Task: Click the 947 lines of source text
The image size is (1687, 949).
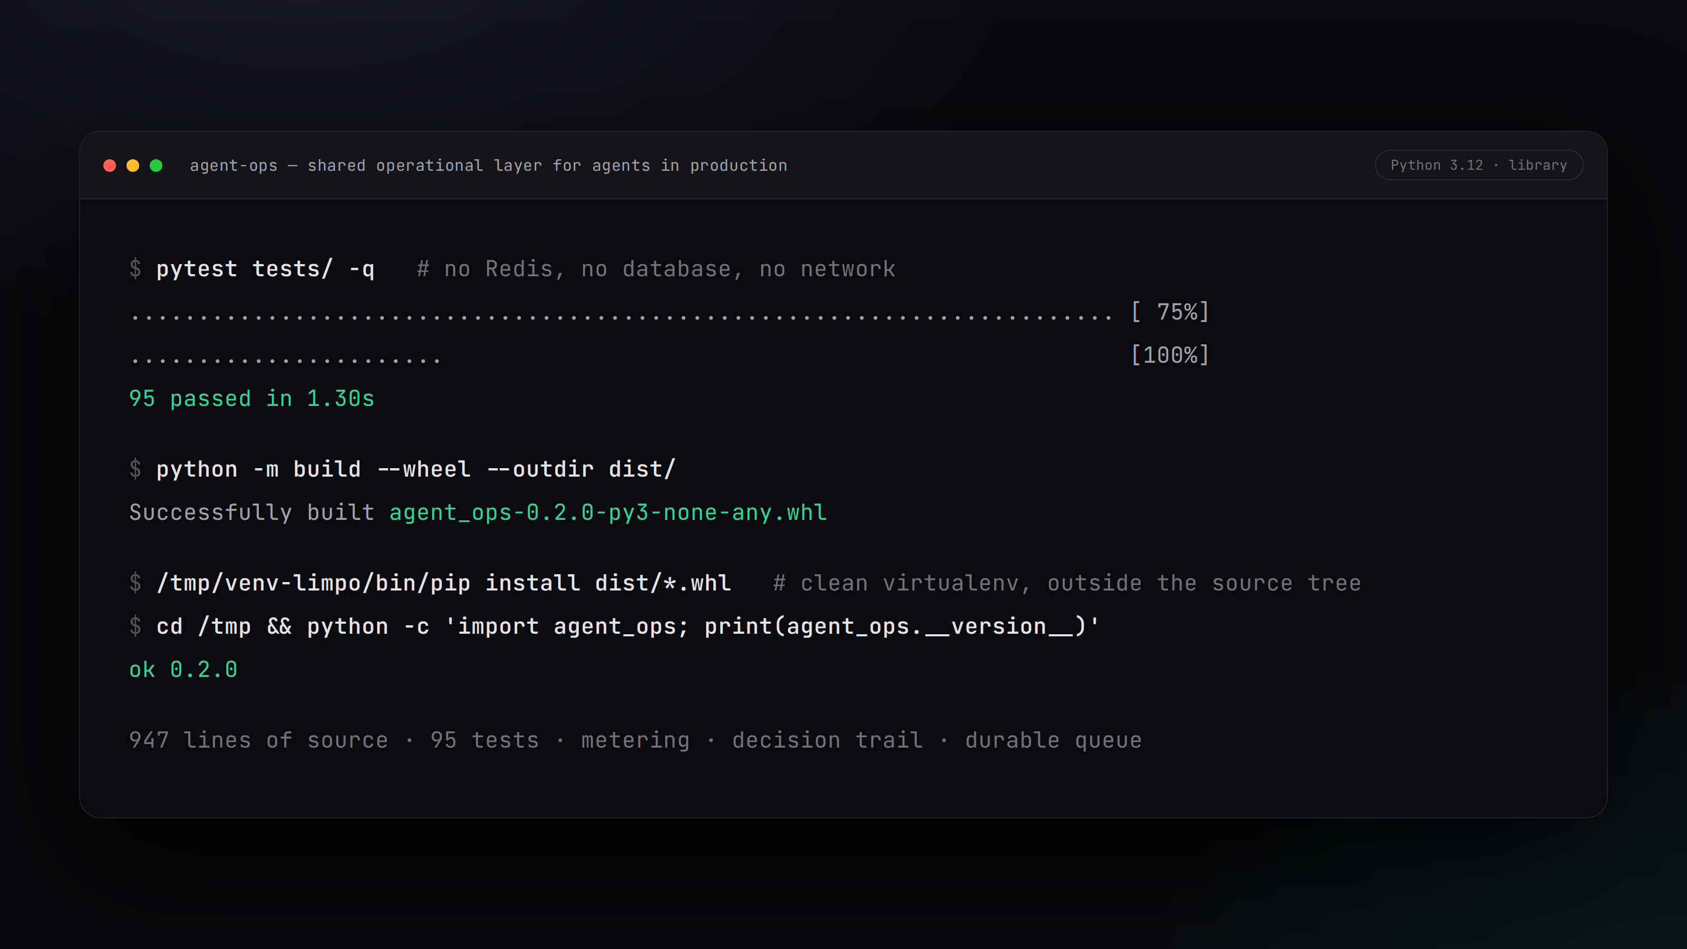Action: 259,741
